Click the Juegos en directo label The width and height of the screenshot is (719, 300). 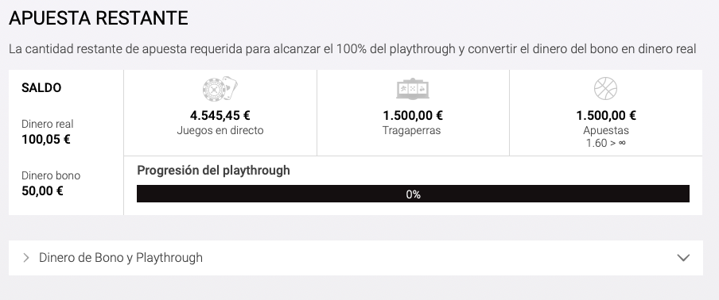click(x=220, y=130)
